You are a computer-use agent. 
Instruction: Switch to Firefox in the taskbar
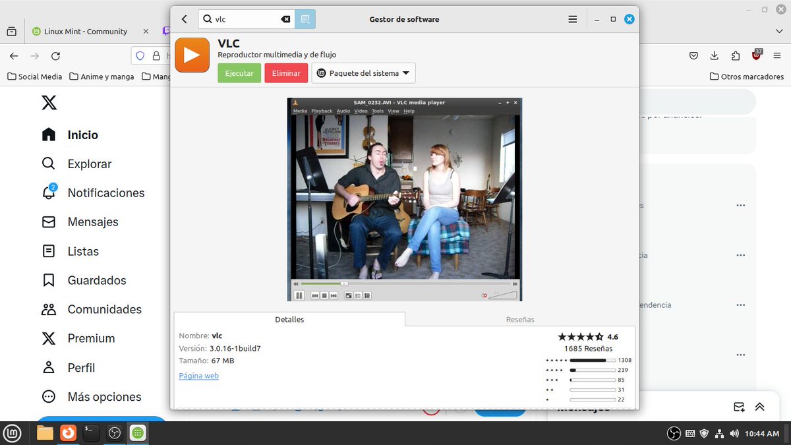pyautogui.click(x=68, y=433)
